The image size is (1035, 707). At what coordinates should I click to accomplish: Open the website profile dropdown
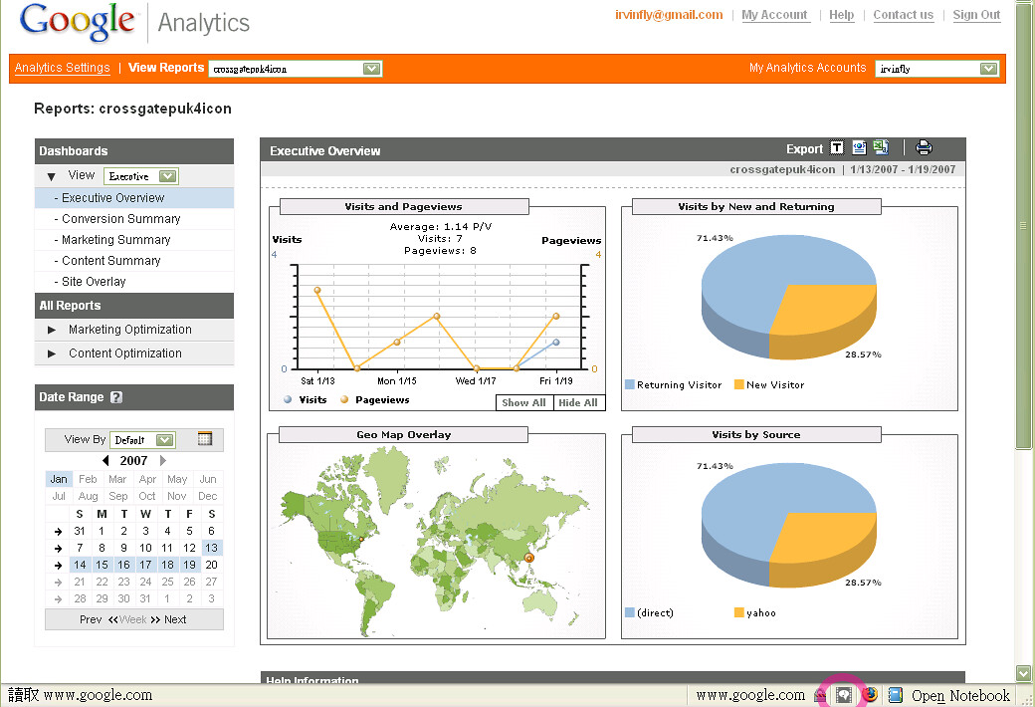click(372, 69)
